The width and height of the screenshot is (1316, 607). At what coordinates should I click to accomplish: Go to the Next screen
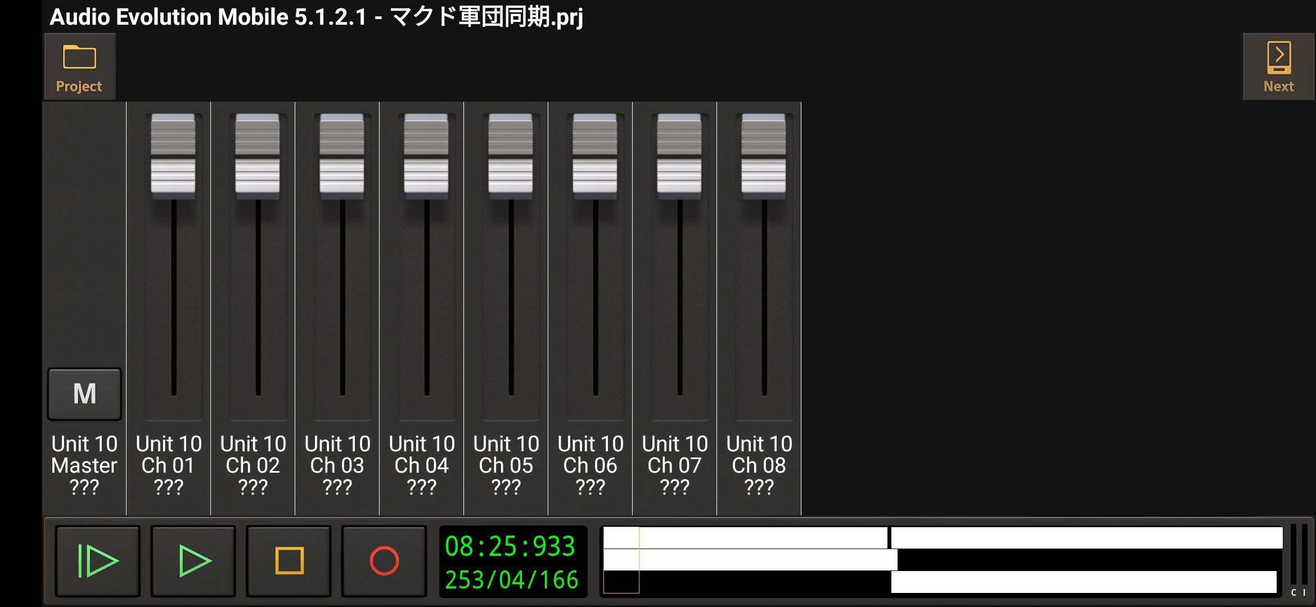1278,67
